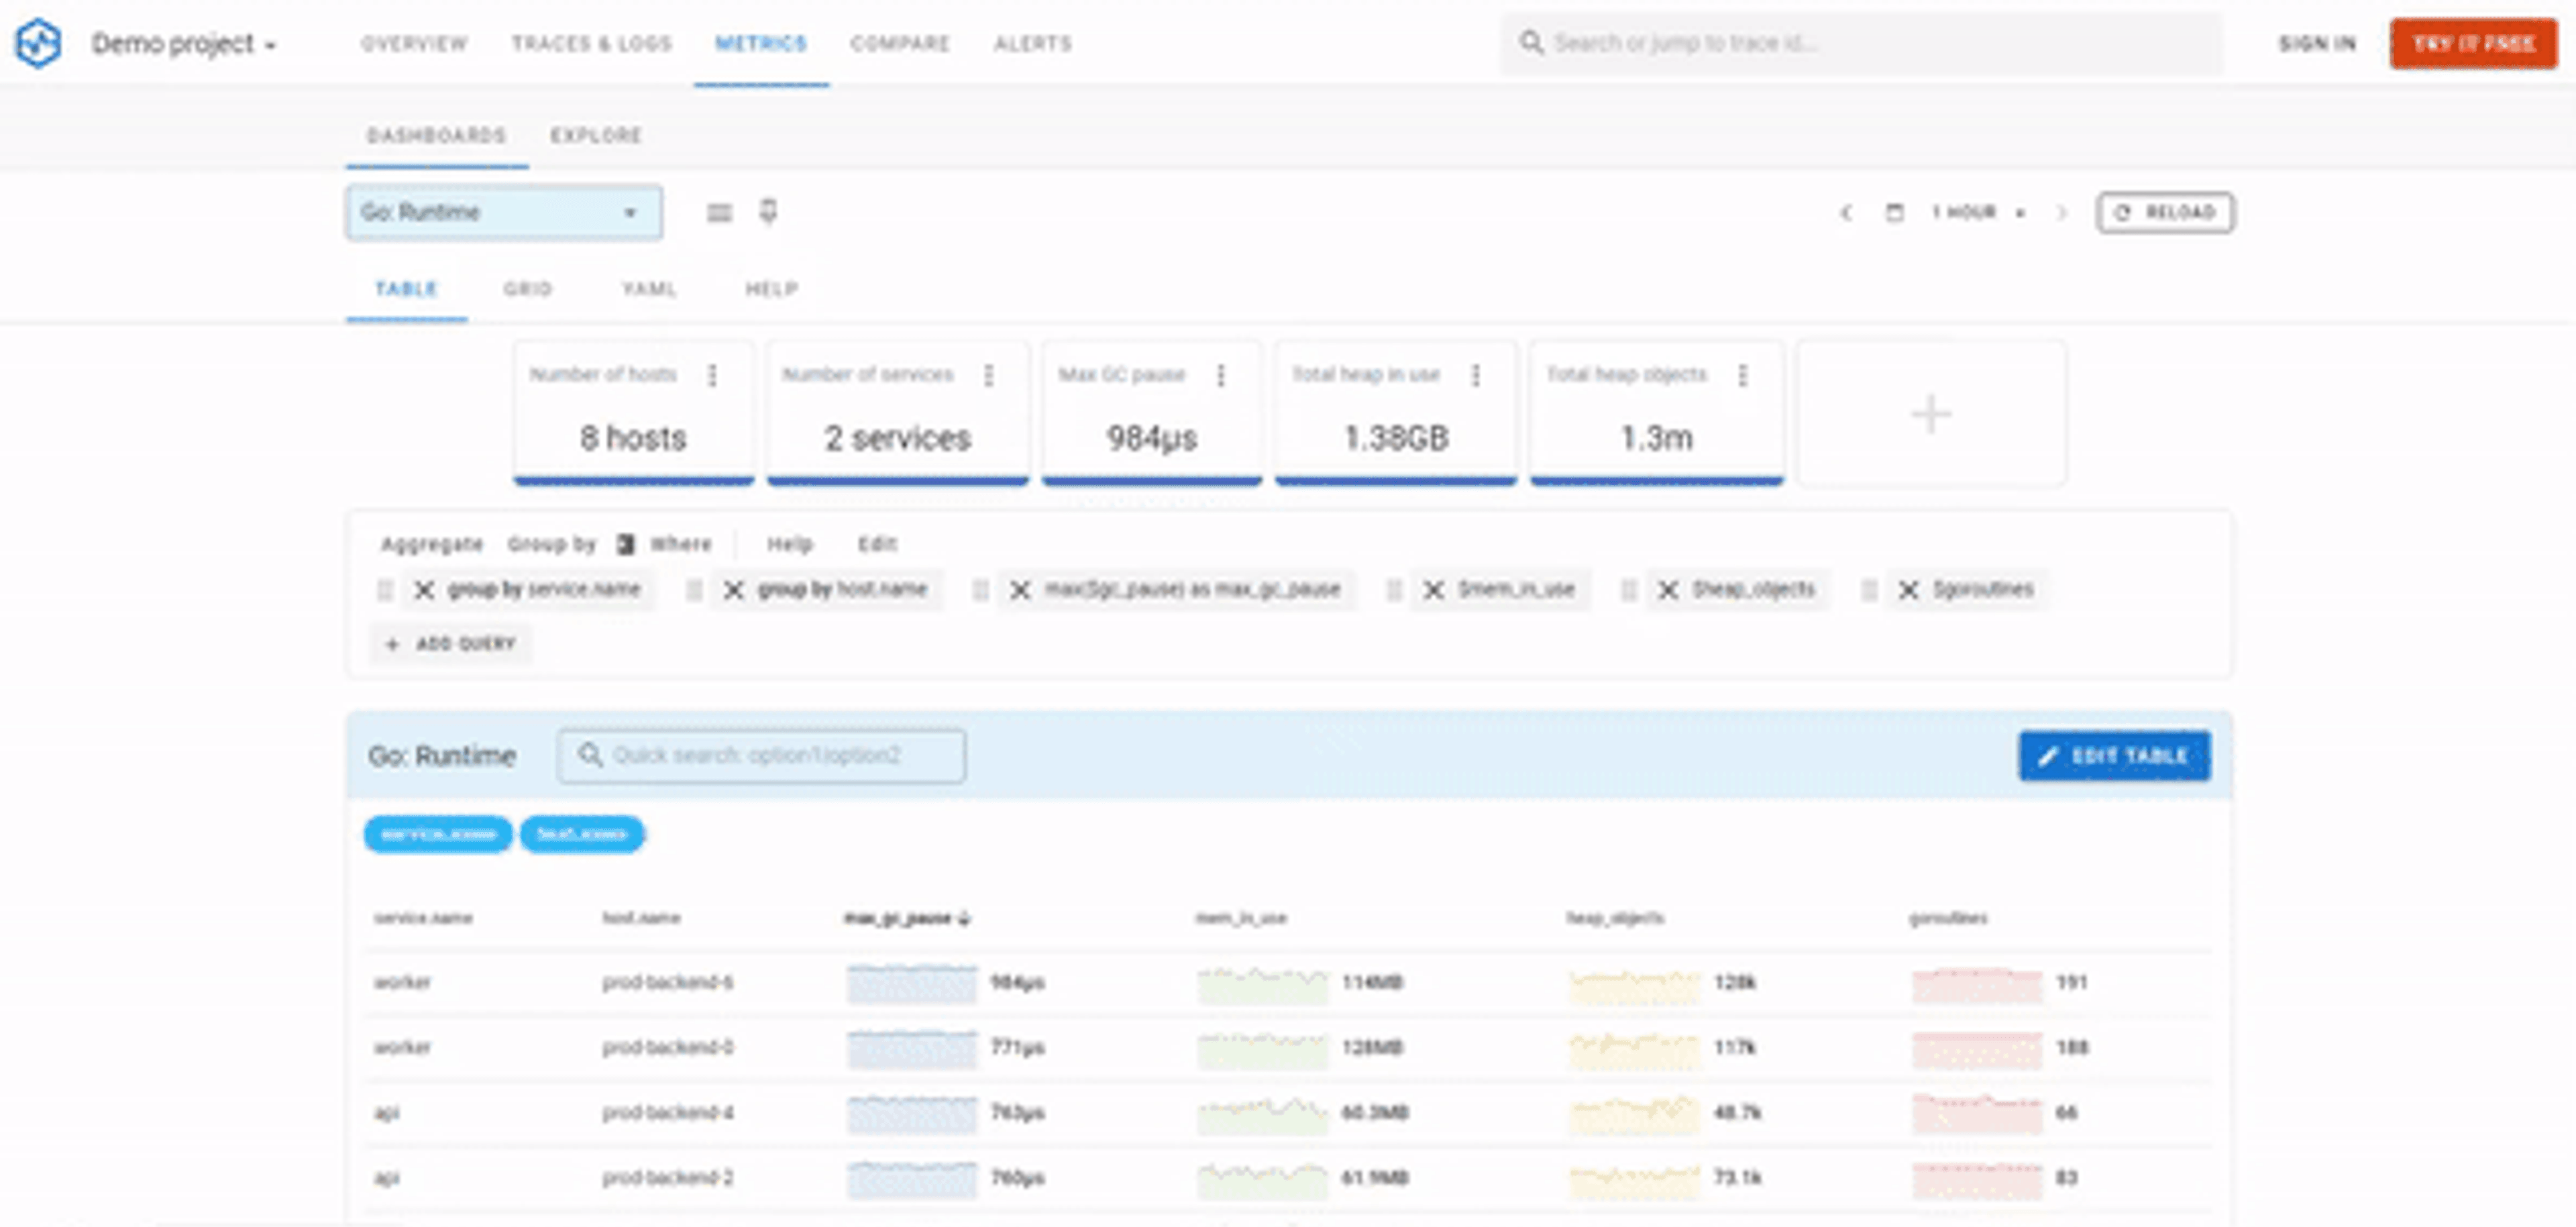
Task: Click the pin dashboard icon
Action: click(x=768, y=212)
